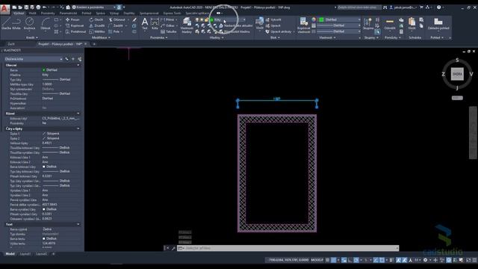Click the Zrcadlit mirror tool
This screenshot has width=478, height=269.
97,25
